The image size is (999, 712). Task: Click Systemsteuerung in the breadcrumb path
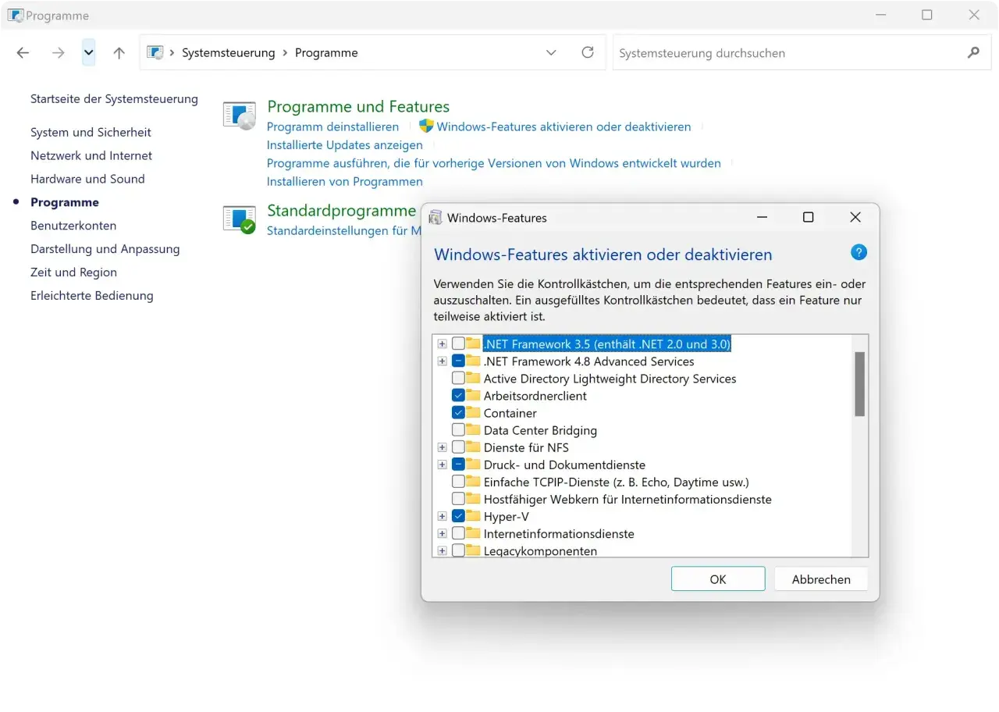(229, 53)
